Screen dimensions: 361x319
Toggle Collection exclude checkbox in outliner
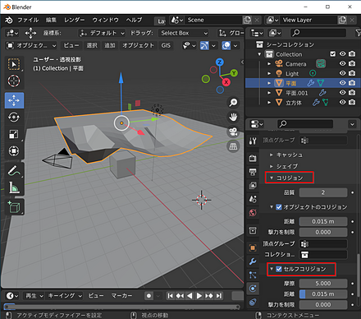[x=332, y=54]
